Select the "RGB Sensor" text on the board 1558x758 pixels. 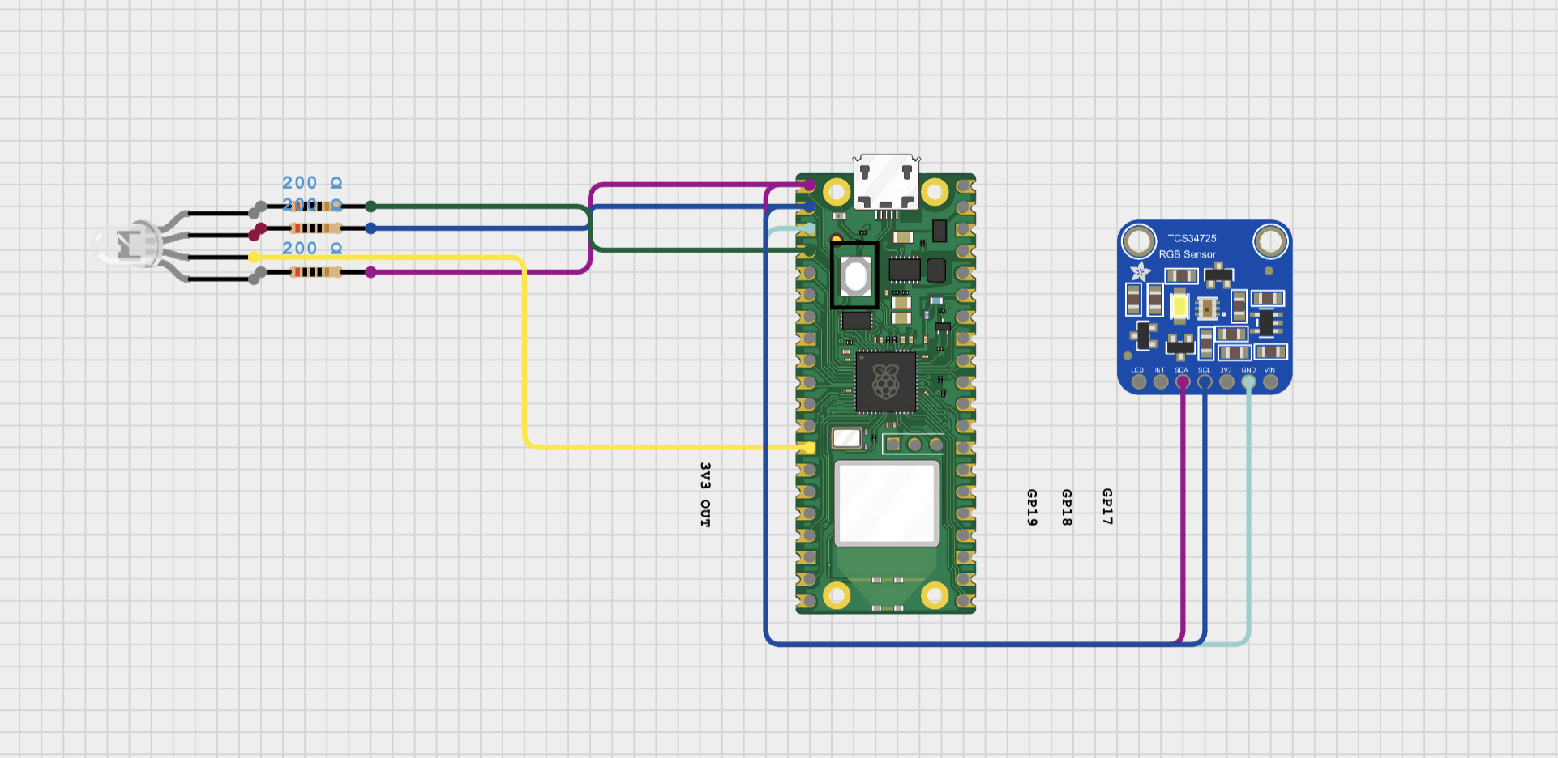pyautogui.click(x=1187, y=254)
